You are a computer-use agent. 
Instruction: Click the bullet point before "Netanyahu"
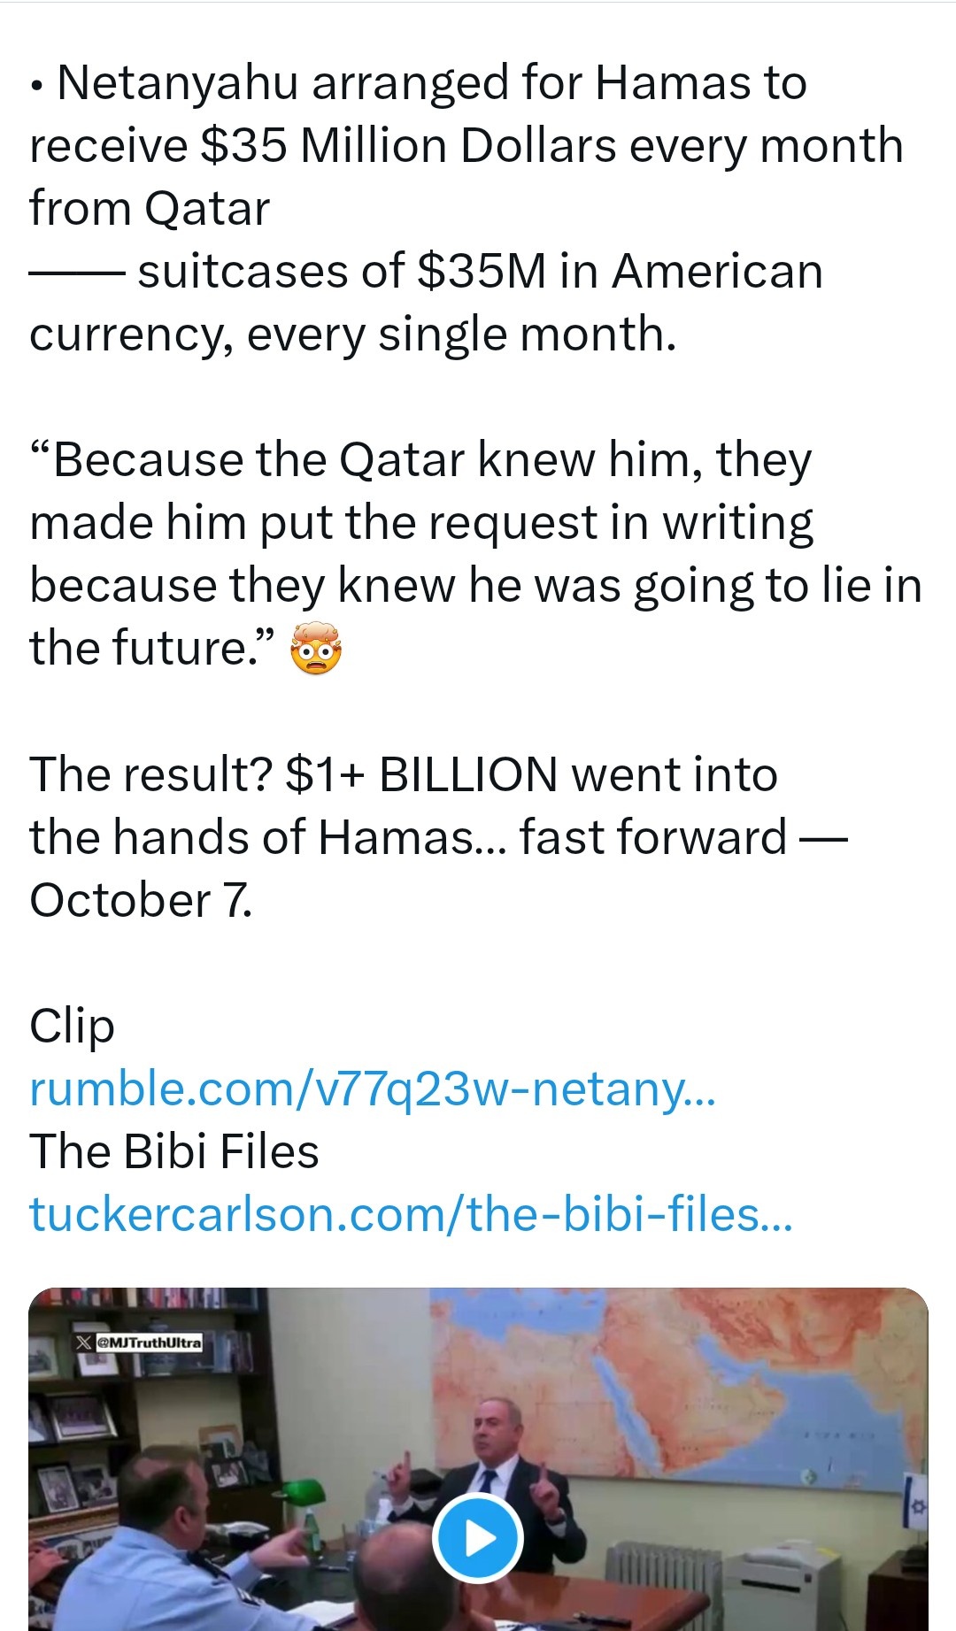coord(35,87)
